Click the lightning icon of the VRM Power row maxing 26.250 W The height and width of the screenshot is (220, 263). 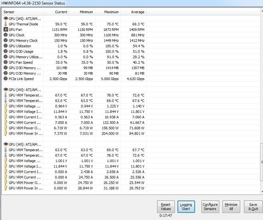coord(5,183)
